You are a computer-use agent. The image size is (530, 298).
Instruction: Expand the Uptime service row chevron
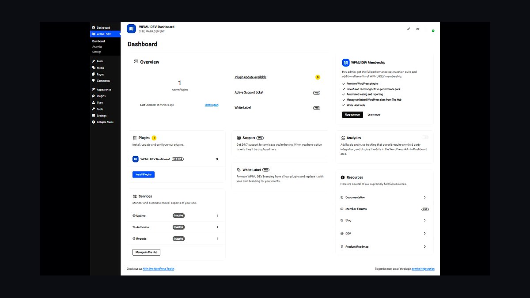pyautogui.click(x=217, y=216)
